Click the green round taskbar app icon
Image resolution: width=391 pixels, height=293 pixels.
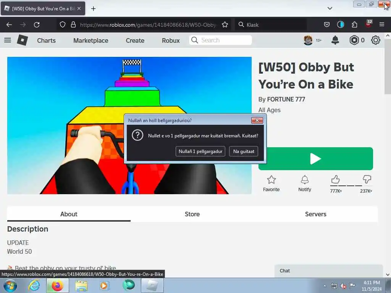click(x=128, y=285)
